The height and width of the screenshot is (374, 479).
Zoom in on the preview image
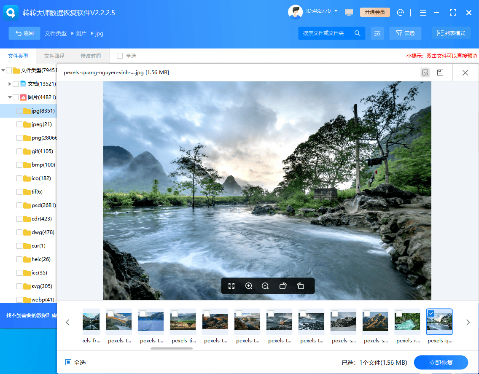pyautogui.click(x=249, y=286)
